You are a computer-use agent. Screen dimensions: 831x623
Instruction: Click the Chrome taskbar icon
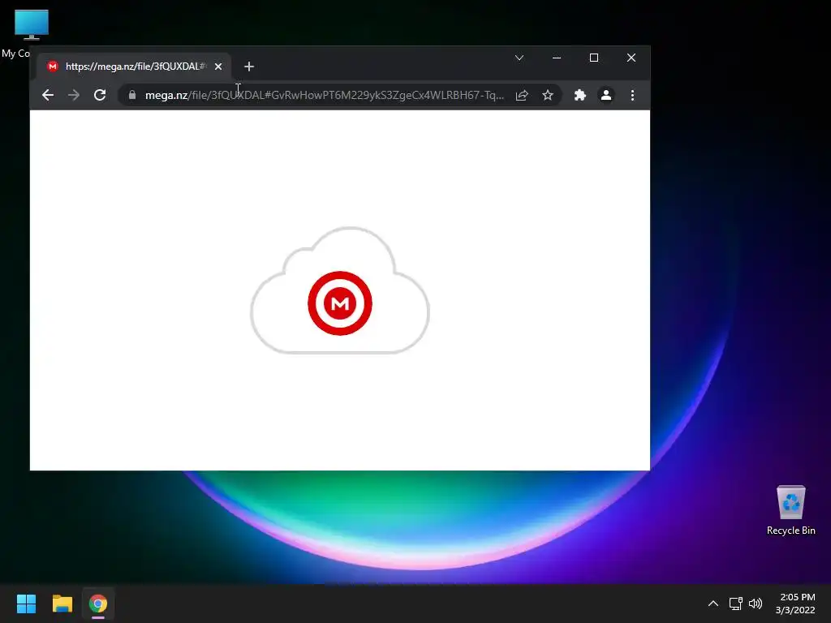(98, 604)
